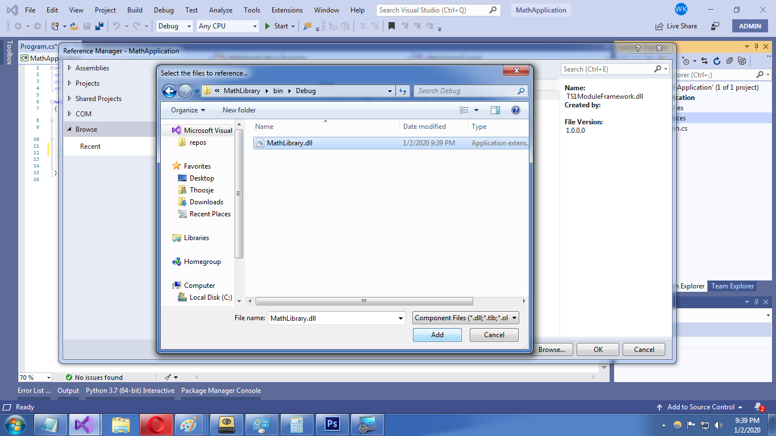776x436 pixels.
Task: Expand the Assemblies category
Action: click(70, 68)
